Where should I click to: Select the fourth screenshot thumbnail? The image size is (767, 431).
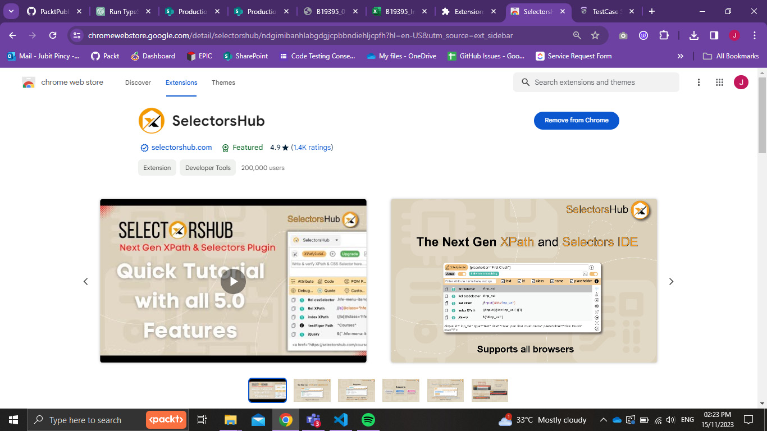point(401,390)
